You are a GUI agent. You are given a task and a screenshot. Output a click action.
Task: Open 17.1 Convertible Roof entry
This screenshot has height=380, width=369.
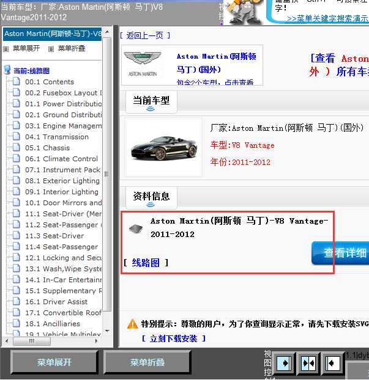tap(64, 313)
